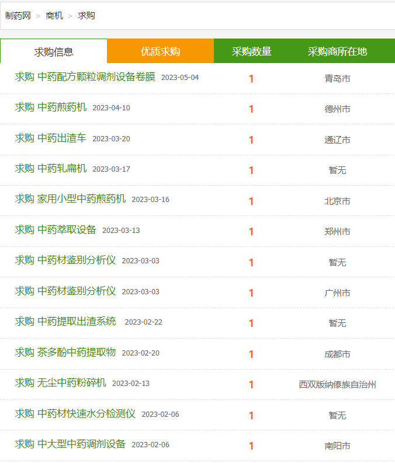
Task: Click the 西双版纳傣族自治州 location text
Action: coord(337,384)
